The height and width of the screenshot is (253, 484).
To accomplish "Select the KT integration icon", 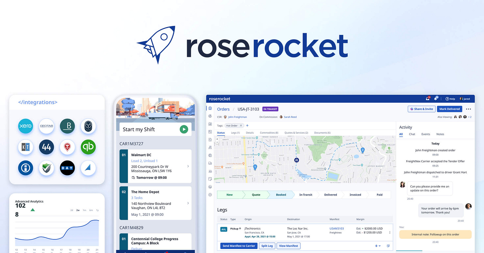I will click(x=26, y=147).
